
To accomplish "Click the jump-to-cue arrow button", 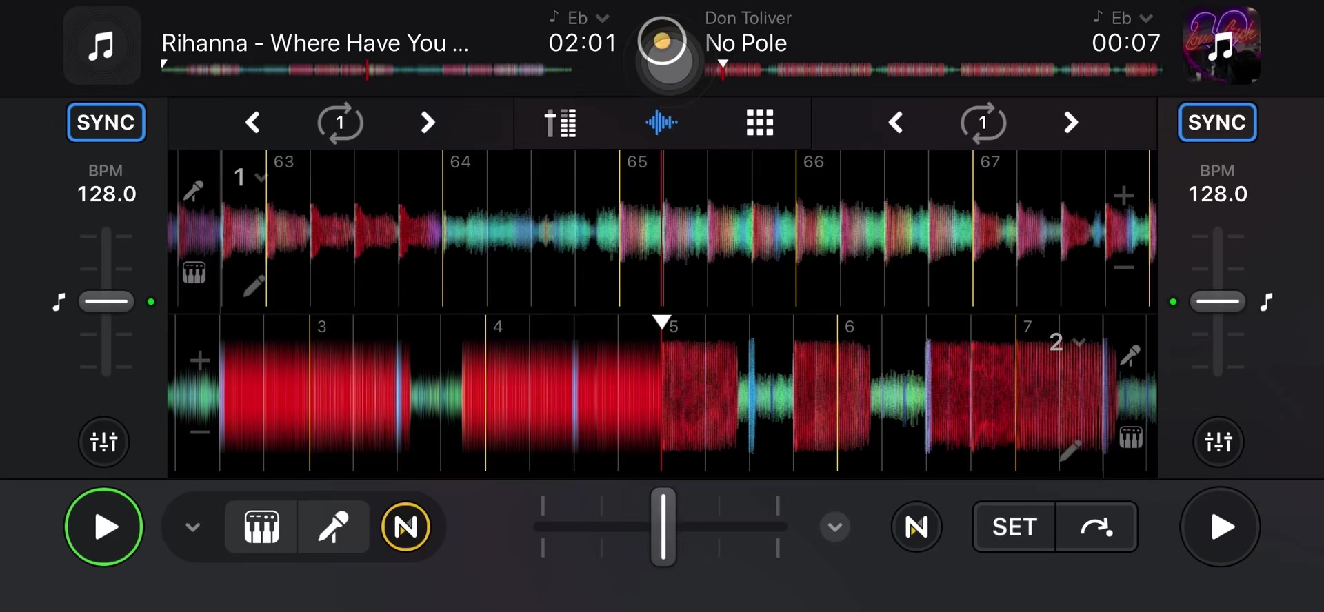I will (1096, 527).
